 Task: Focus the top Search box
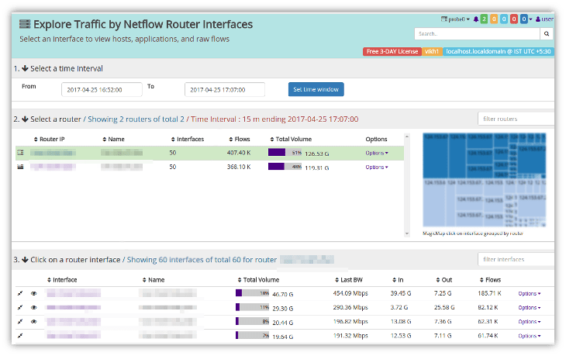click(x=477, y=33)
